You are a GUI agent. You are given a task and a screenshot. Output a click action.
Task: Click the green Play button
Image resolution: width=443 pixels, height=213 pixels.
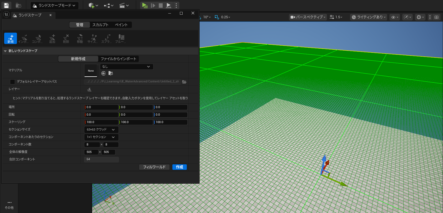pyautogui.click(x=144, y=5)
